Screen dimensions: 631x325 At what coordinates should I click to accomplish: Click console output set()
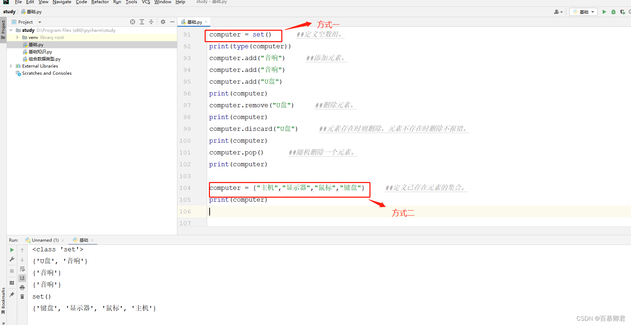(x=42, y=297)
